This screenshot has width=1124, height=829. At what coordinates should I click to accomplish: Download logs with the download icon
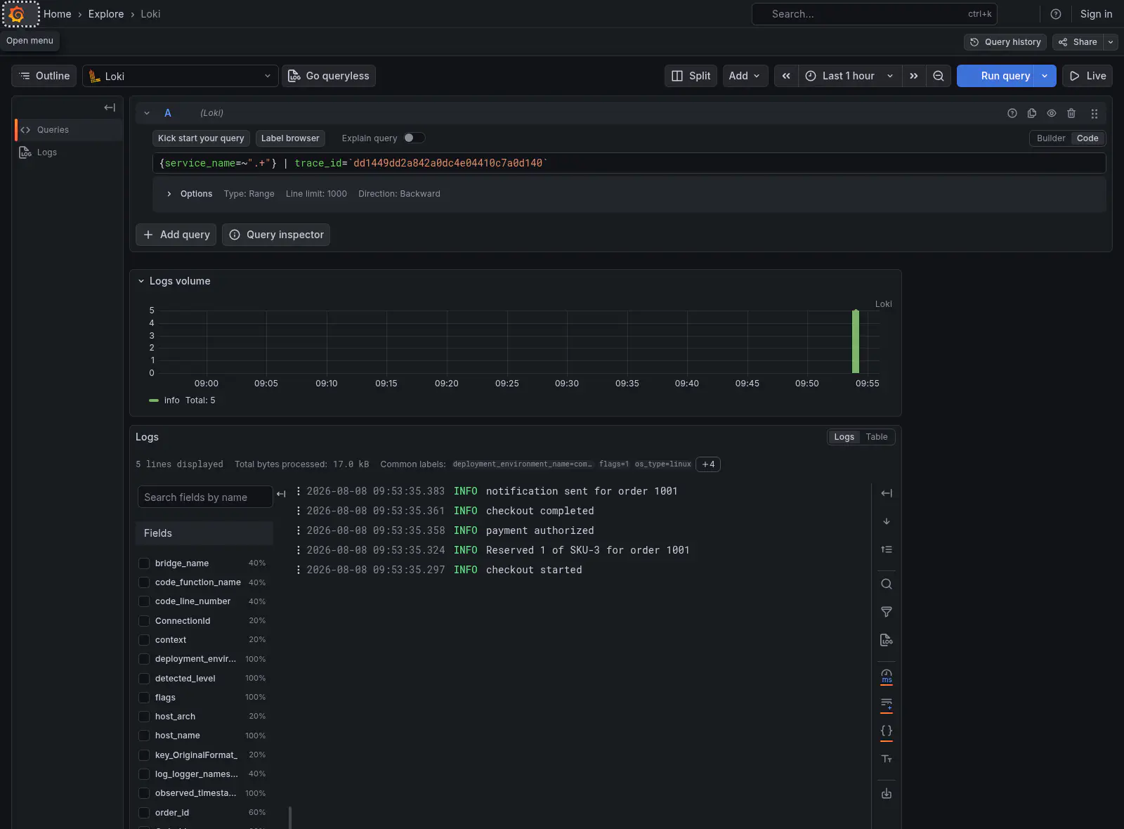(x=887, y=793)
